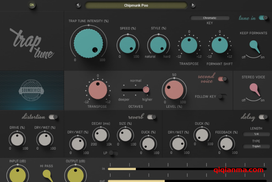Click the trap tune logo
272x182 pixels.
click(32, 43)
